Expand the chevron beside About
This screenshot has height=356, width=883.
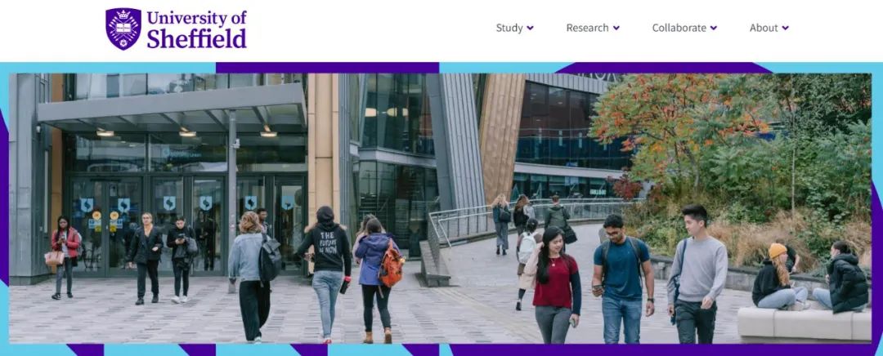(x=786, y=28)
